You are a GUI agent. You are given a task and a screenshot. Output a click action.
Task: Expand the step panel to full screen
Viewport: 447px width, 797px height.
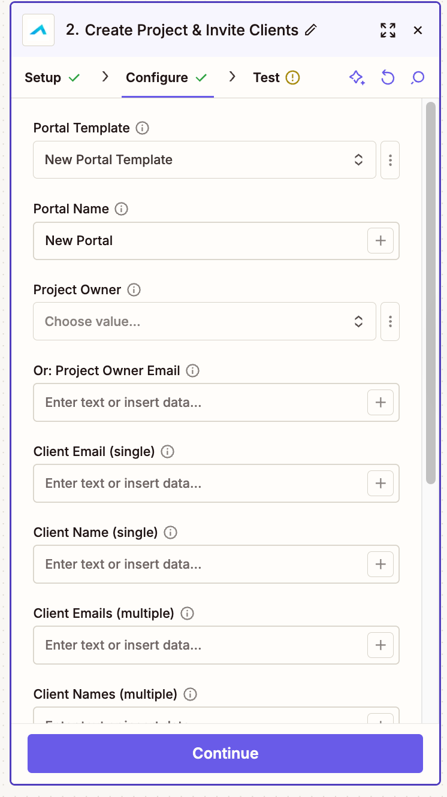pos(388,30)
